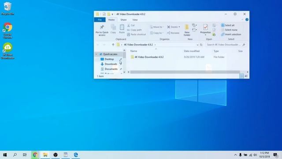Open 4K Video Downloader desktop shortcut
The image size is (282, 159).
coord(7,51)
